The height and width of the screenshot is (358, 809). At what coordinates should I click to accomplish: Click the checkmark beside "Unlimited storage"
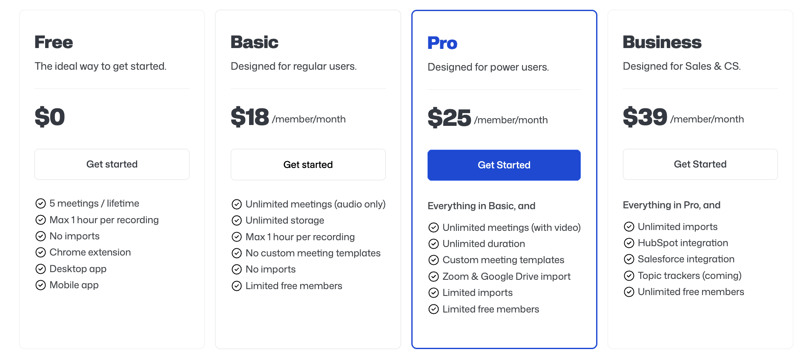point(237,220)
